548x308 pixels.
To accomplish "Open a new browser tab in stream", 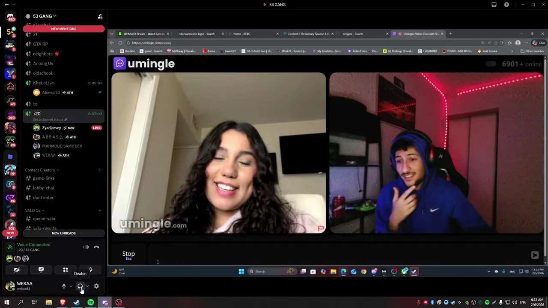I will tap(450, 34).
